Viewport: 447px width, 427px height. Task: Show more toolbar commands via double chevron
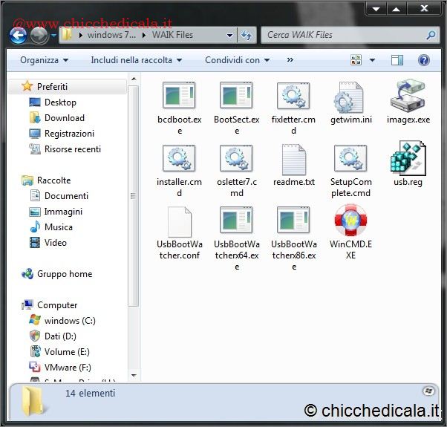pyautogui.click(x=290, y=60)
